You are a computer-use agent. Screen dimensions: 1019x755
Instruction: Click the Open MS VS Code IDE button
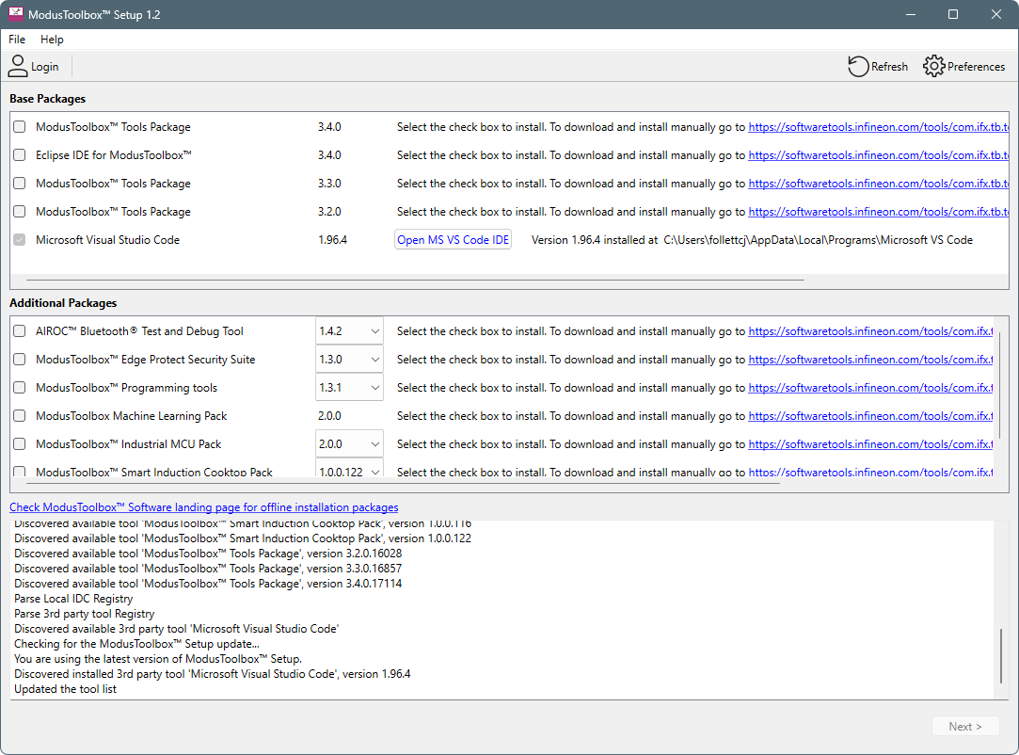click(x=453, y=239)
